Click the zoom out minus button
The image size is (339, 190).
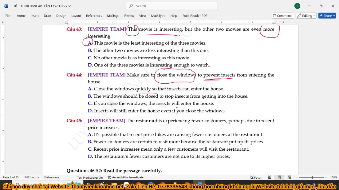(x=297, y=177)
